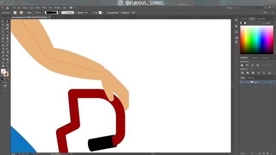Click the Minus Front shape mode icon
The height and width of the screenshot is (155, 276).
click(x=247, y=65)
